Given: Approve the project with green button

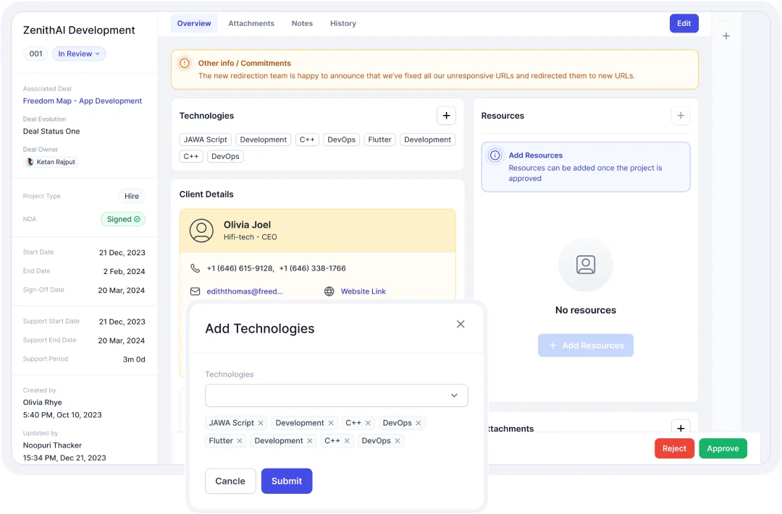Looking at the screenshot, I should tap(723, 448).
